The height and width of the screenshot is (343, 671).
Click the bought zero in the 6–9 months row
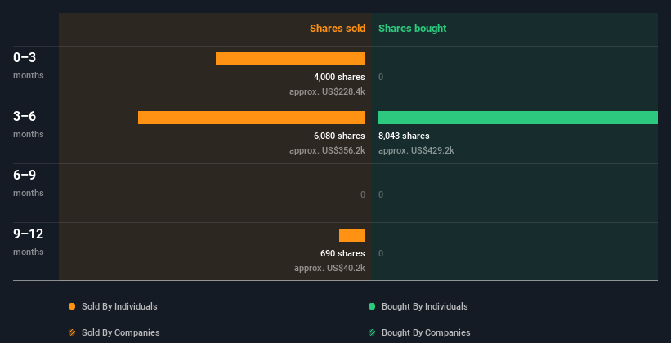click(x=381, y=194)
